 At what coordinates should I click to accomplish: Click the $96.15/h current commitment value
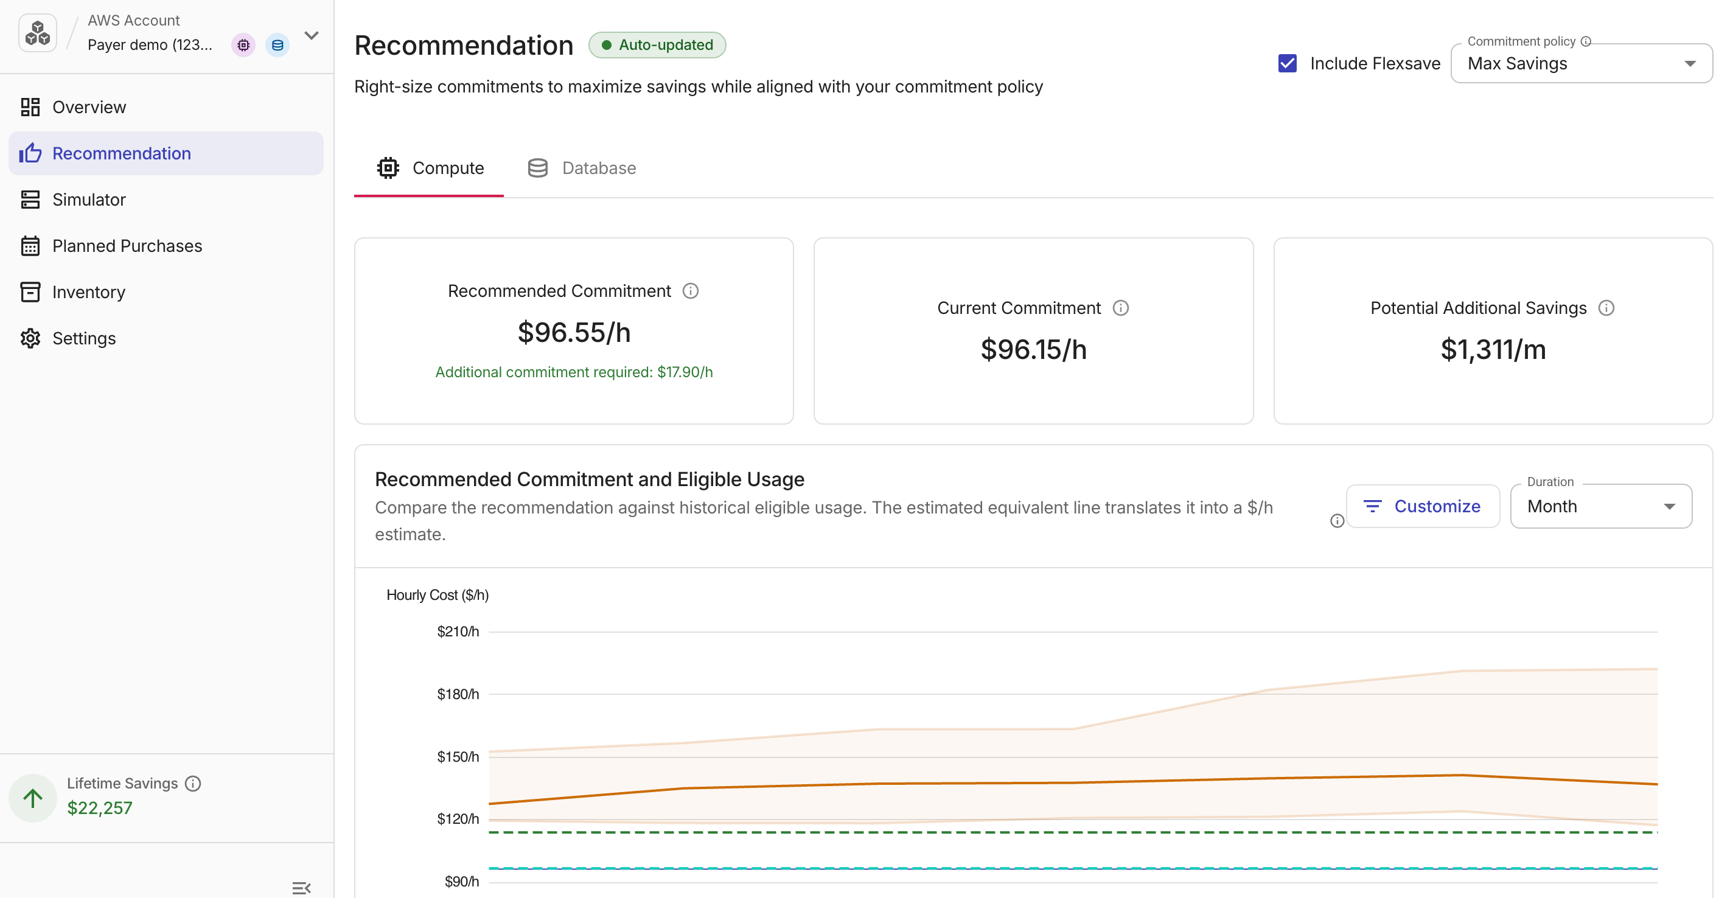(1033, 350)
